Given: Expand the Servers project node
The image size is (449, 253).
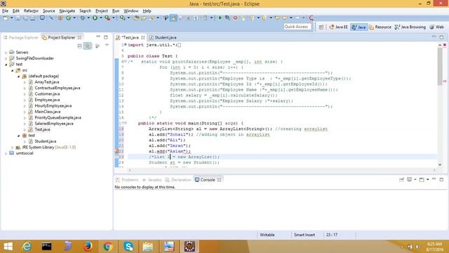Looking at the screenshot, I should click(x=6, y=53).
